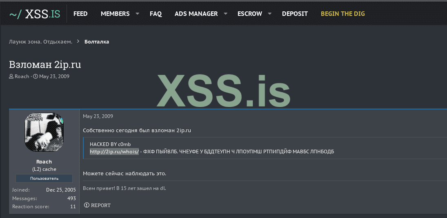447x218 pixels.
Task: Open the FAQ page
Action: 156,14
